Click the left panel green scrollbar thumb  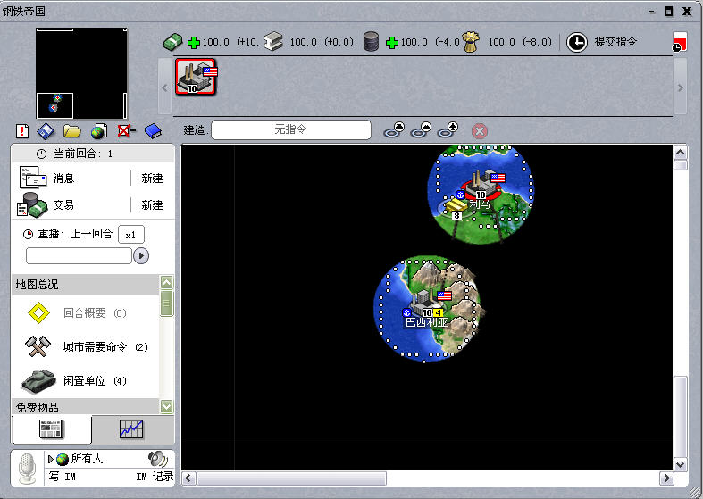(x=166, y=304)
